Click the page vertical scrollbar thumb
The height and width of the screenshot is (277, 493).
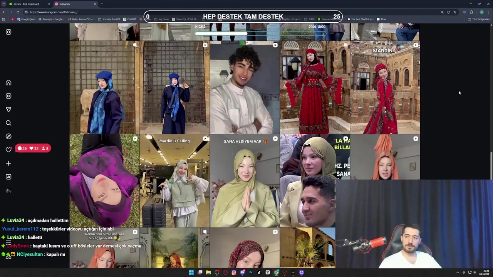click(491, 165)
